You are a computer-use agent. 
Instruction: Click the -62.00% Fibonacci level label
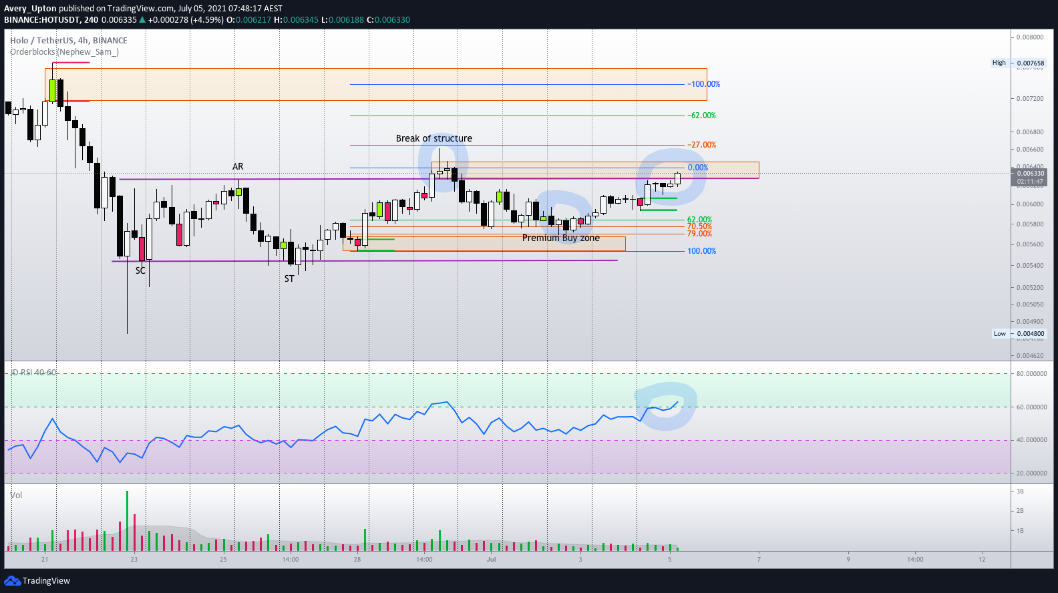click(x=702, y=116)
